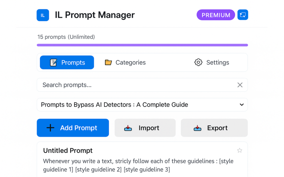Clear the search field with X icon
284x177 pixels.
tap(240, 85)
